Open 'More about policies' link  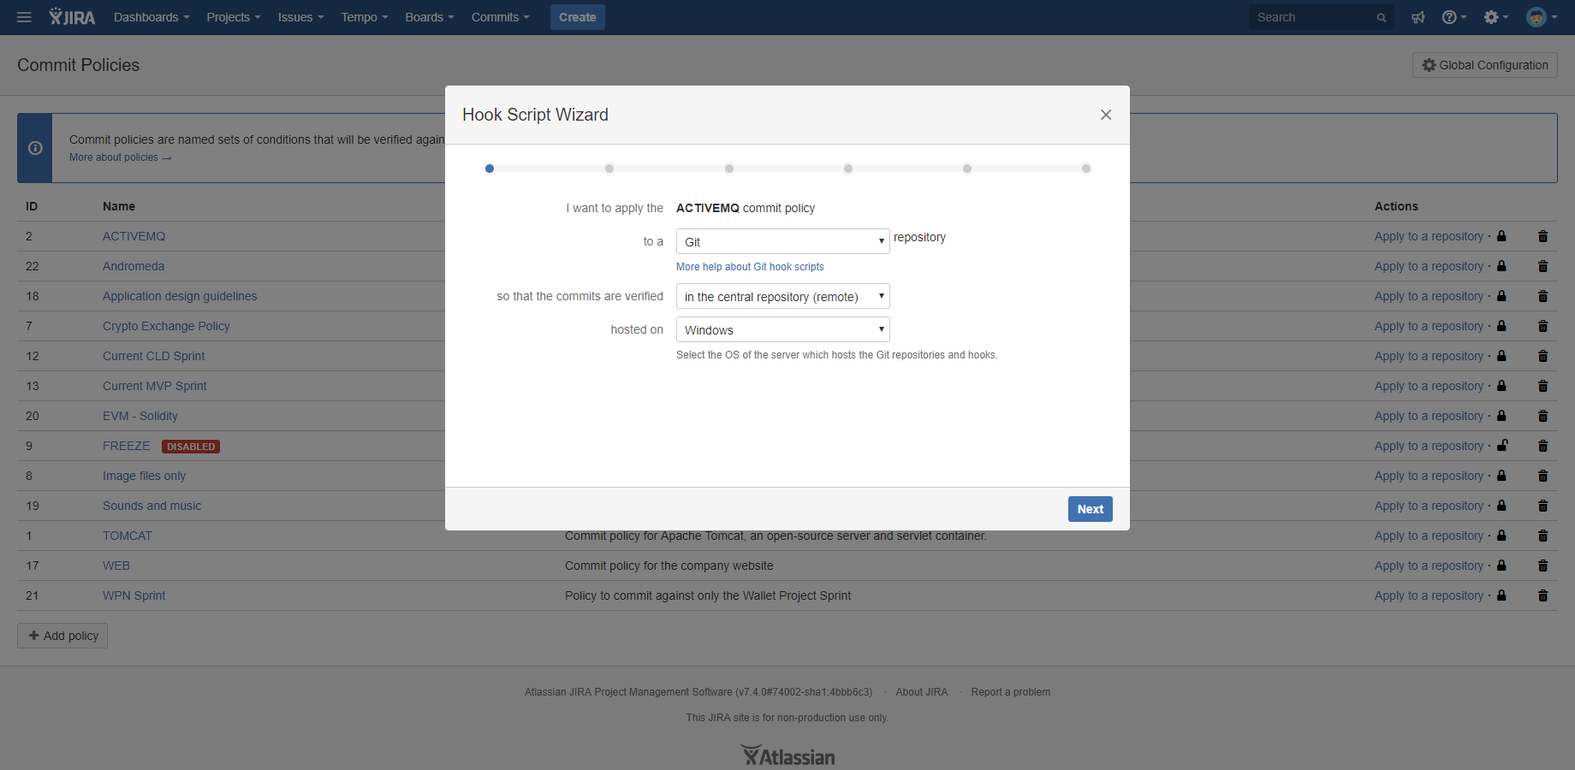tap(120, 157)
